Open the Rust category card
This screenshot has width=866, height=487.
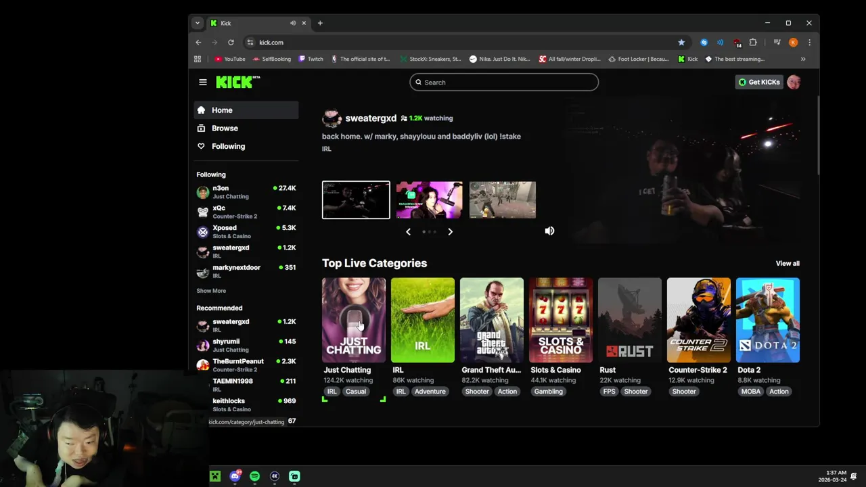click(x=630, y=320)
